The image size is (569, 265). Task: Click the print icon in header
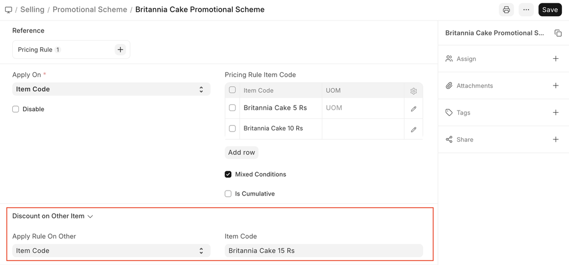point(506,9)
